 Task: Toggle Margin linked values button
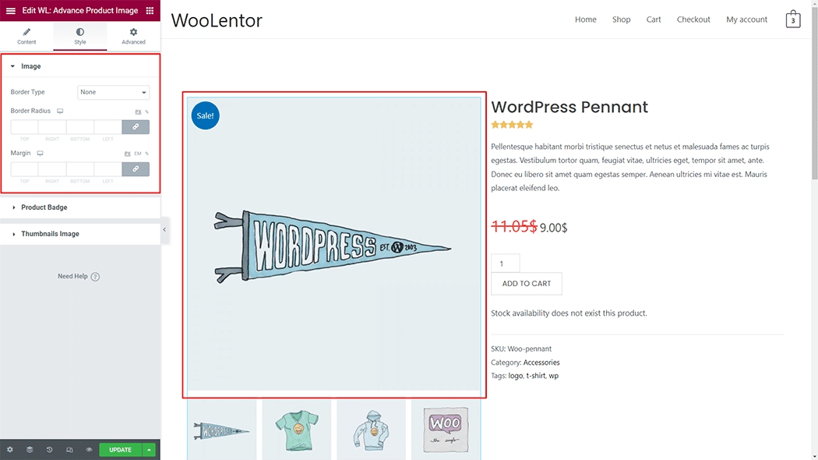point(136,169)
